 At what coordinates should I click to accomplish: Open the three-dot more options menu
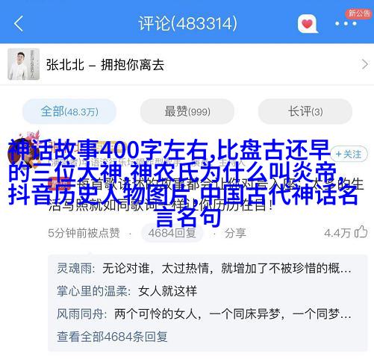(346, 24)
